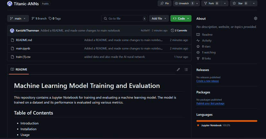Expand the Add file dropdown
The width and height of the screenshot is (266, 139).
159,19
